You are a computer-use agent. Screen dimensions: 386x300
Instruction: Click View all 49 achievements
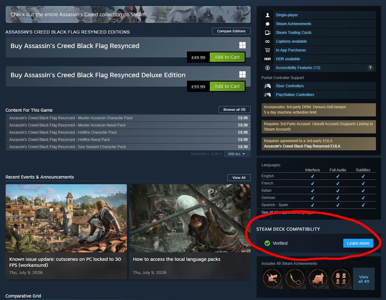click(x=364, y=279)
